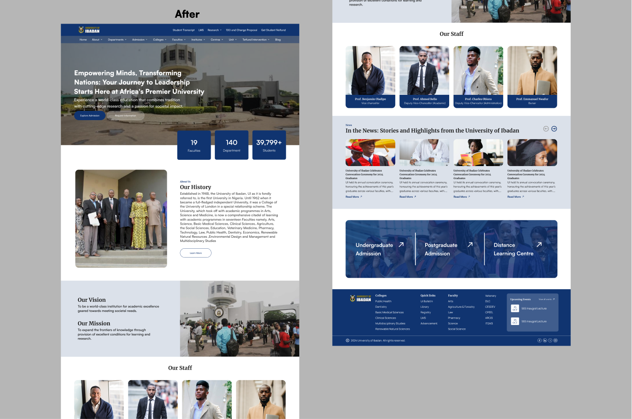Expand the Research dropdown in top bar
This screenshot has height=419, width=632.
[x=214, y=30]
